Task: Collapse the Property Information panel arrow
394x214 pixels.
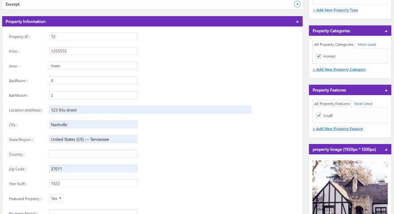Action: (297, 22)
